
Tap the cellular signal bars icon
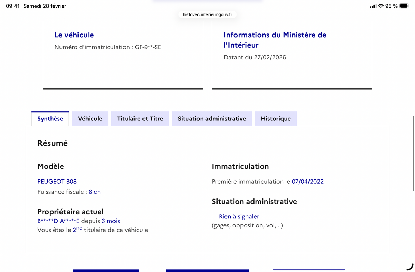coord(373,6)
